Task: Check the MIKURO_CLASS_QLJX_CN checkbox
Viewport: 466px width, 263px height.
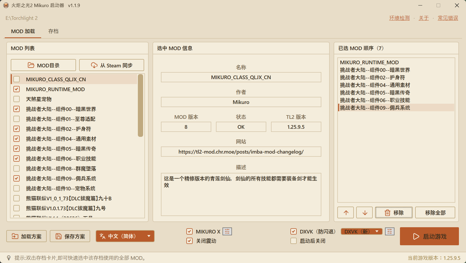Action: 17,79
